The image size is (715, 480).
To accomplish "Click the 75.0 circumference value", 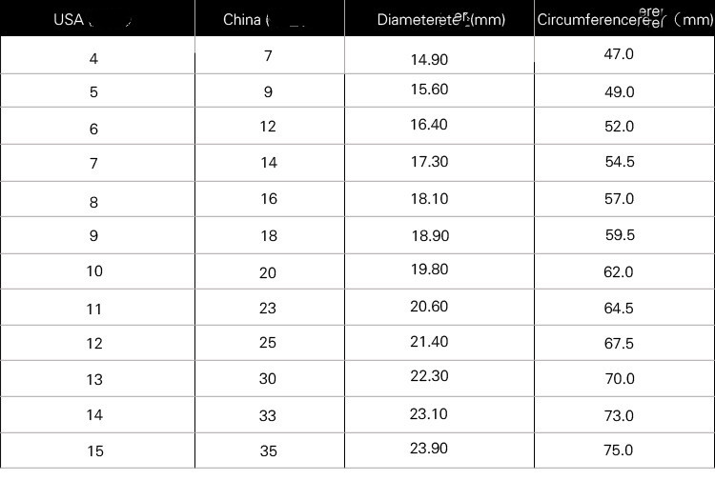I will pyautogui.click(x=619, y=450).
